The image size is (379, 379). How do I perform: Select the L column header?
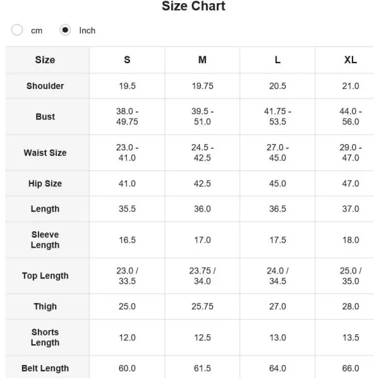click(278, 60)
